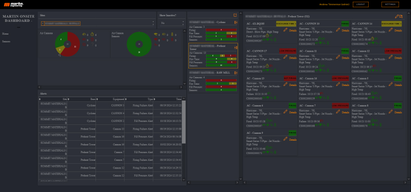Open the RAW MILL area with its arrow icon

pyautogui.click(x=236, y=72)
